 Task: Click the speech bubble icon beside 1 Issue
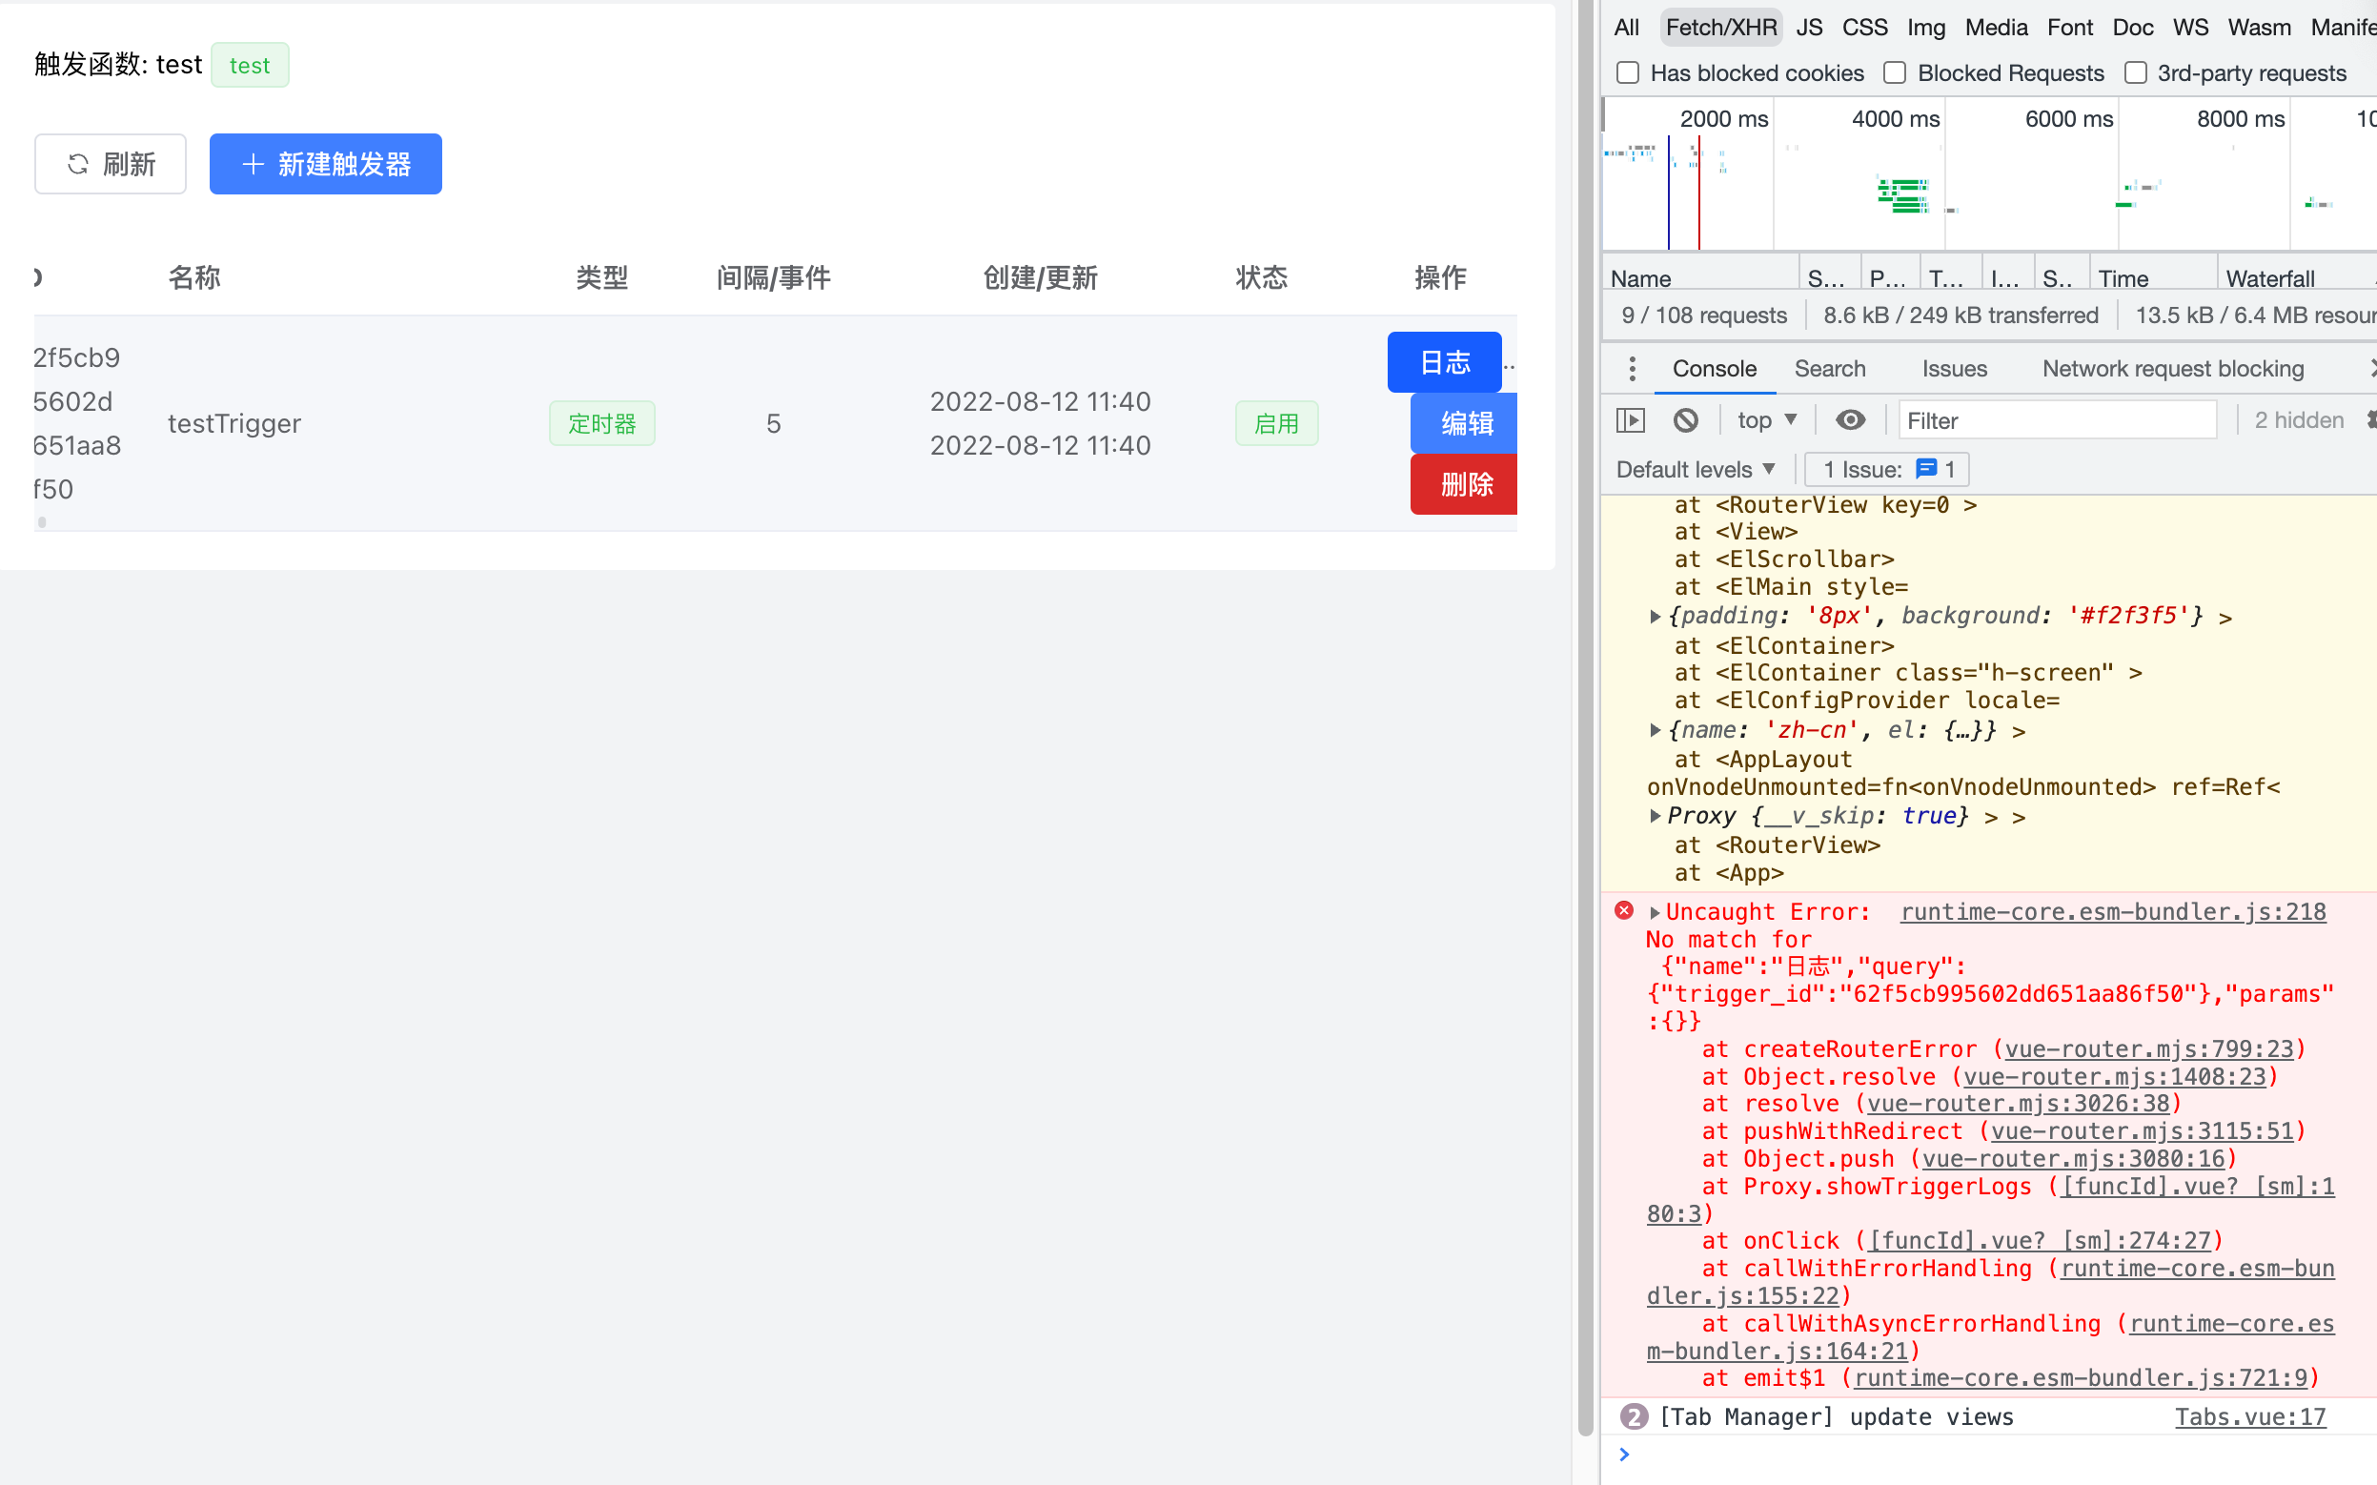coord(1926,469)
